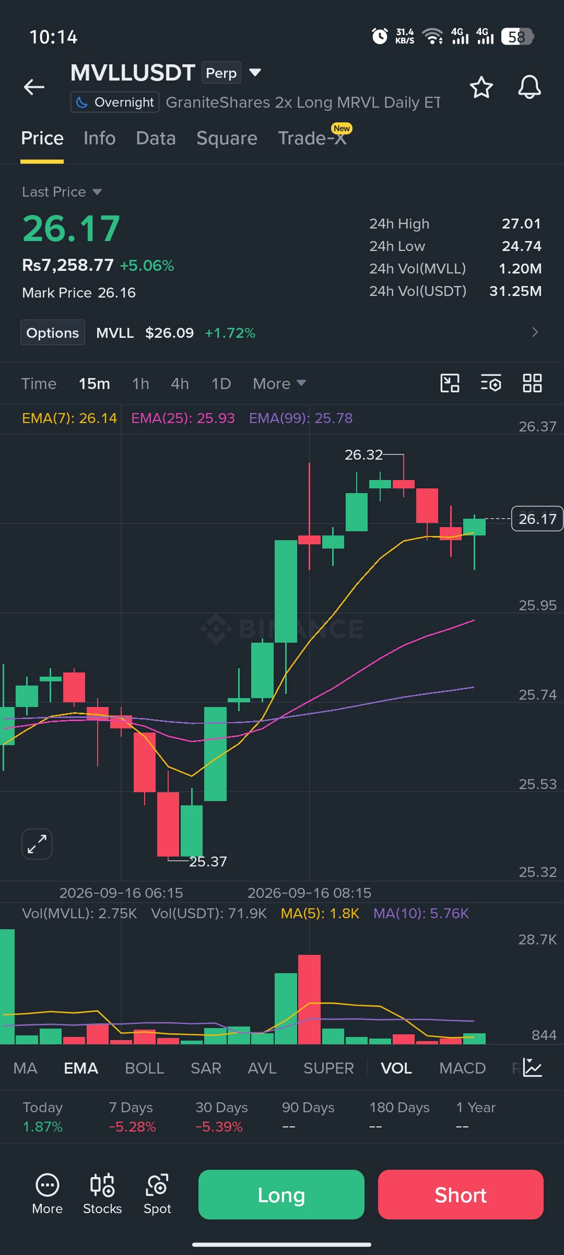Toggle the EMA indicator
Screen dimensions: 564x1255
click(x=81, y=1068)
